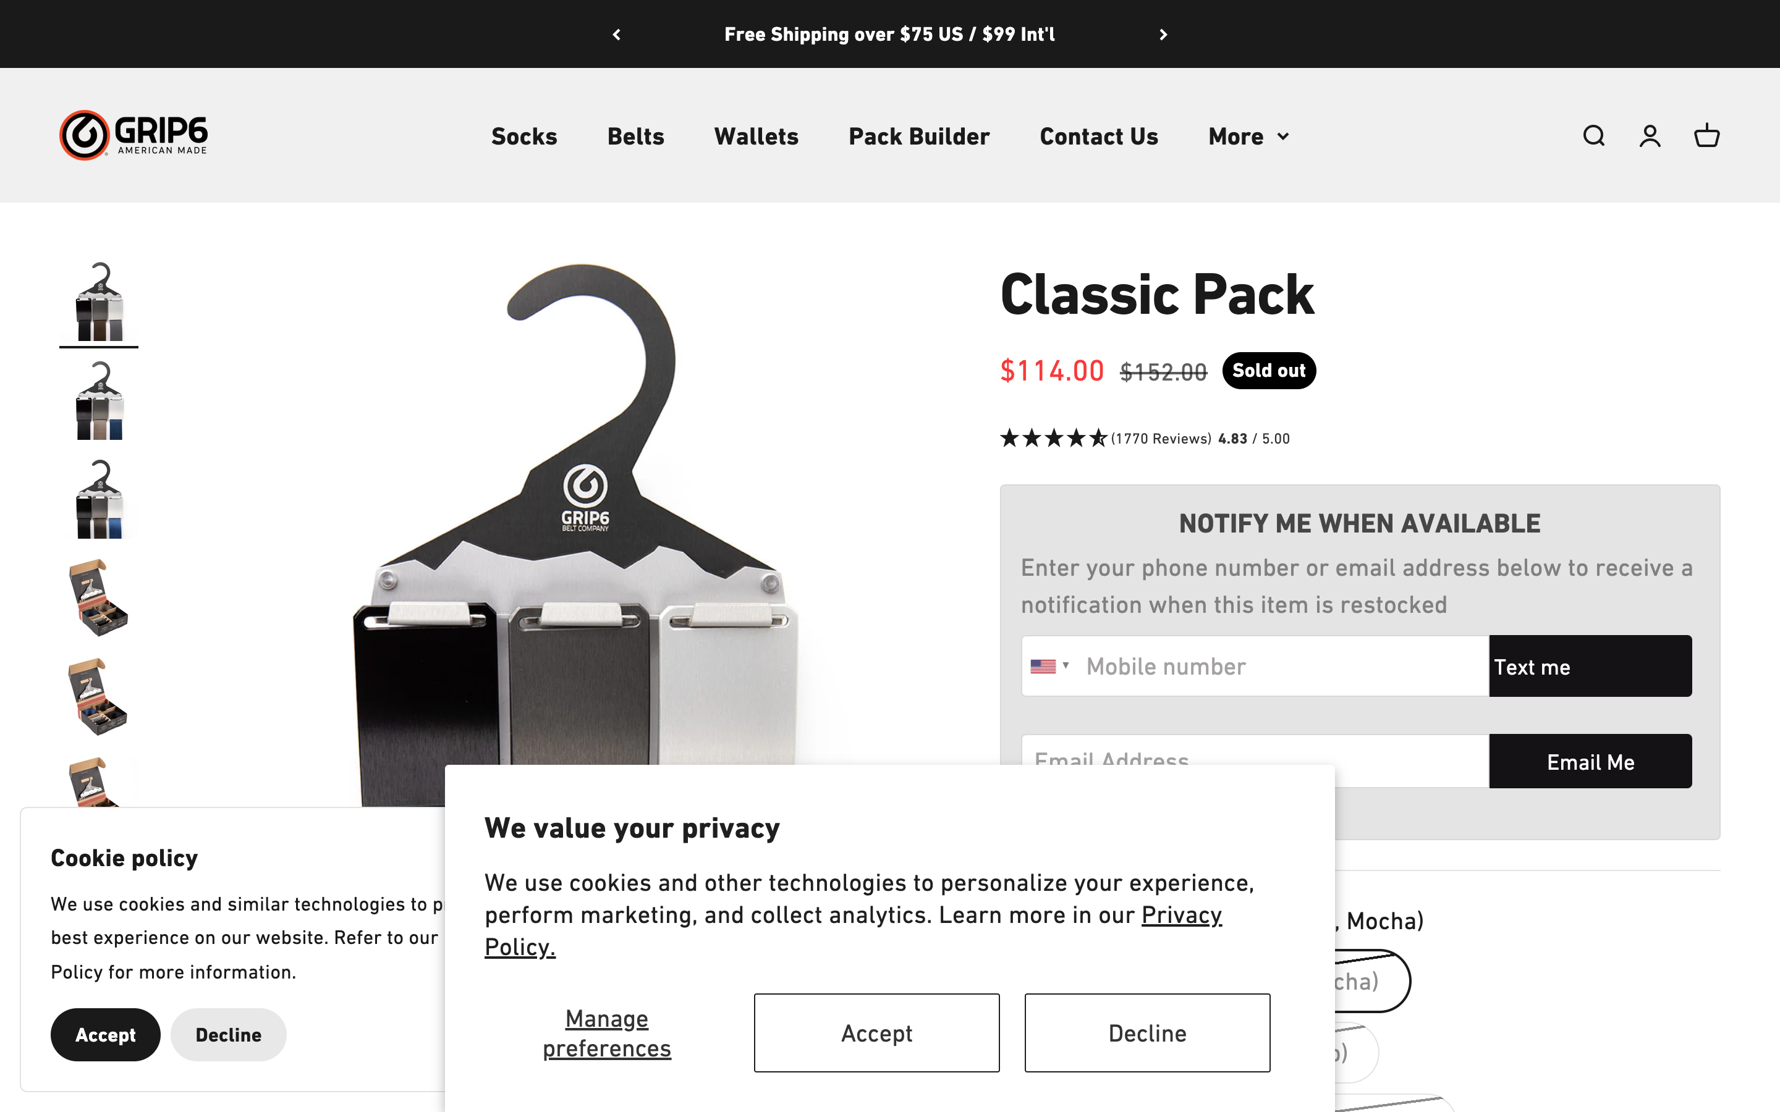Go to previous announcement bar message

[x=617, y=35]
